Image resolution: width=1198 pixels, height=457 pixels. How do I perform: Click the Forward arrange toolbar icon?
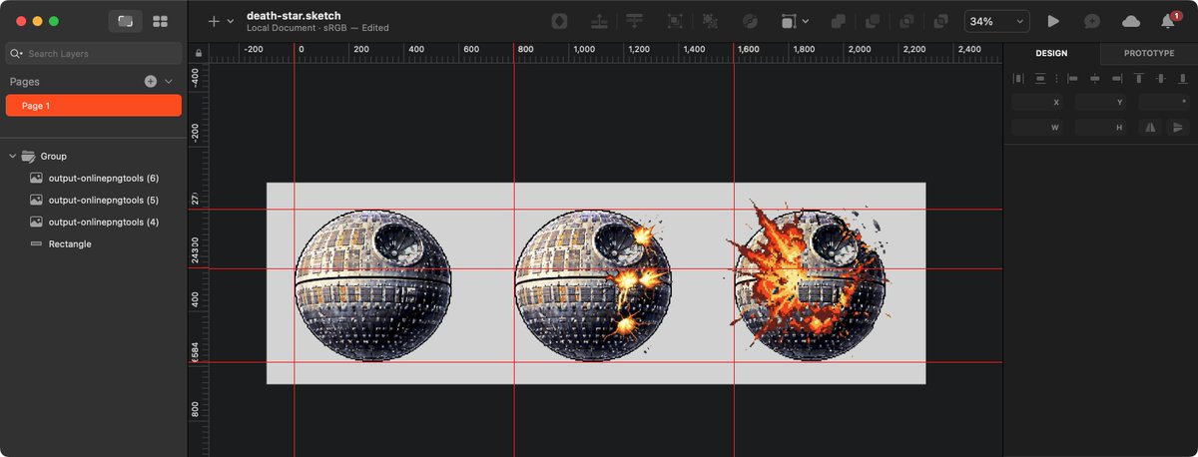599,21
